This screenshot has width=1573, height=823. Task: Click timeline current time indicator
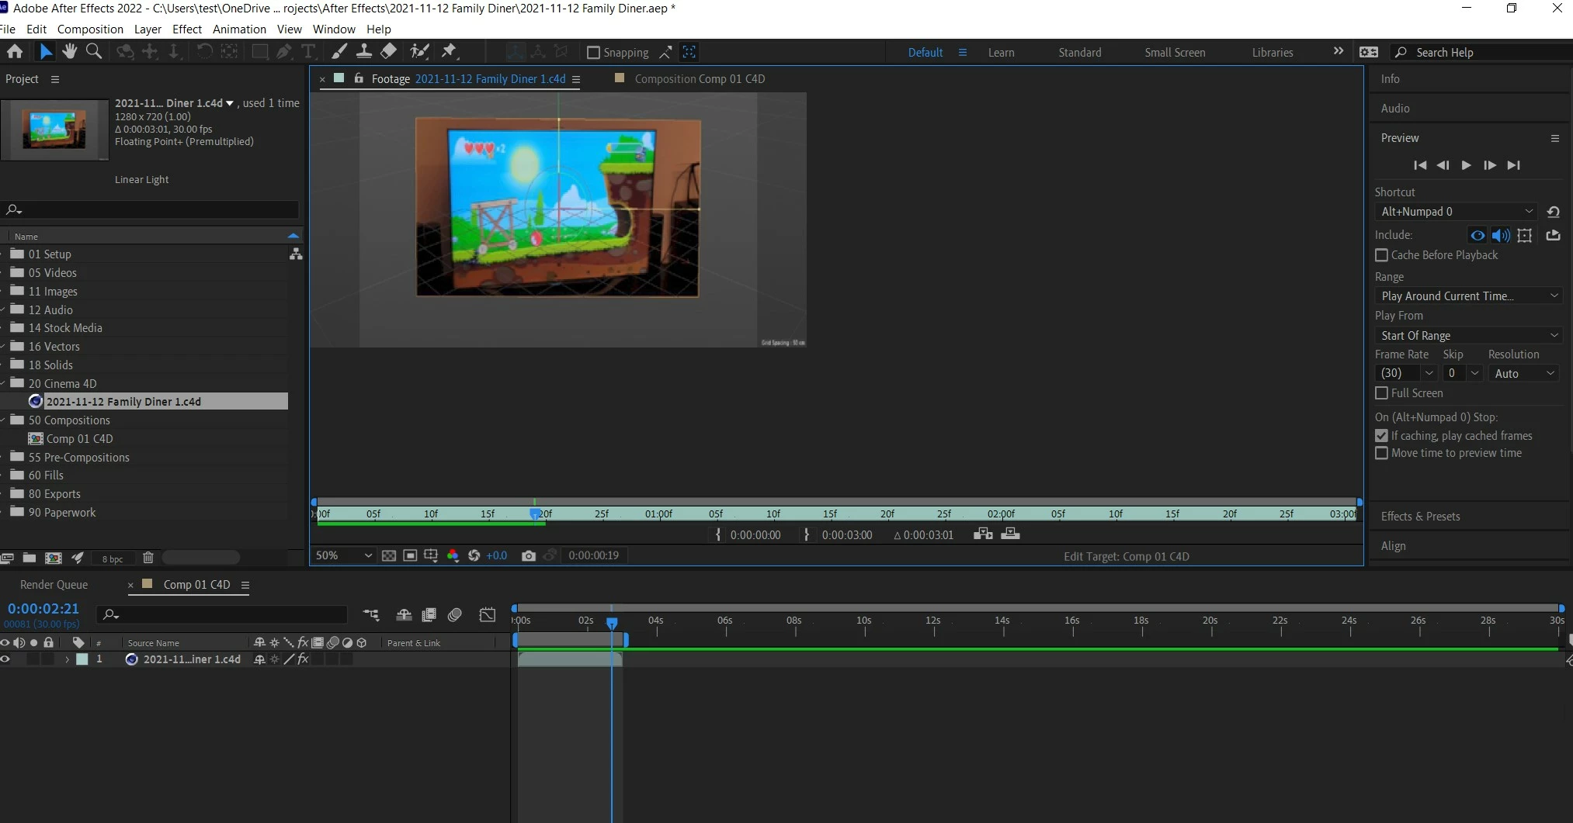[612, 622]
